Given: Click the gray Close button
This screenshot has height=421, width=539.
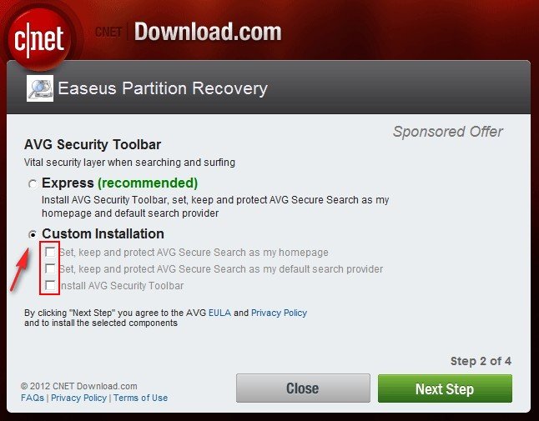Looking at the screenshot, I should pos(303,388).
